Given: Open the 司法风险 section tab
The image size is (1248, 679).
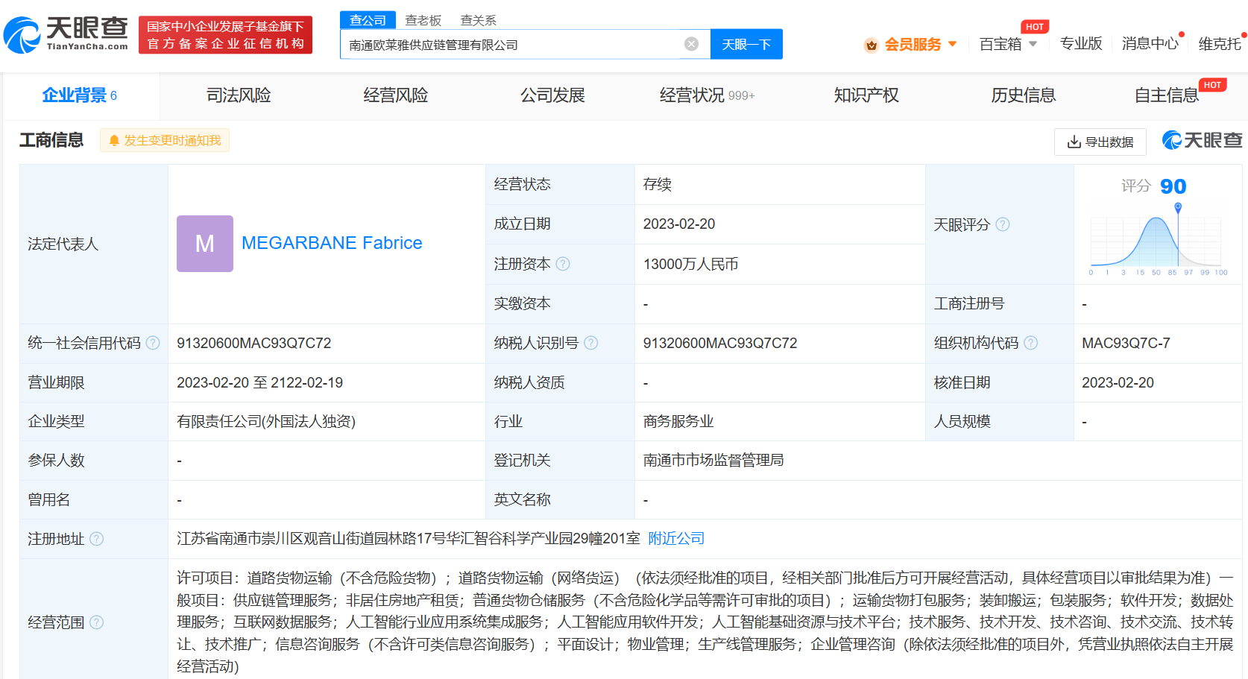Looking at the screenshot, I should click(238, 95).
